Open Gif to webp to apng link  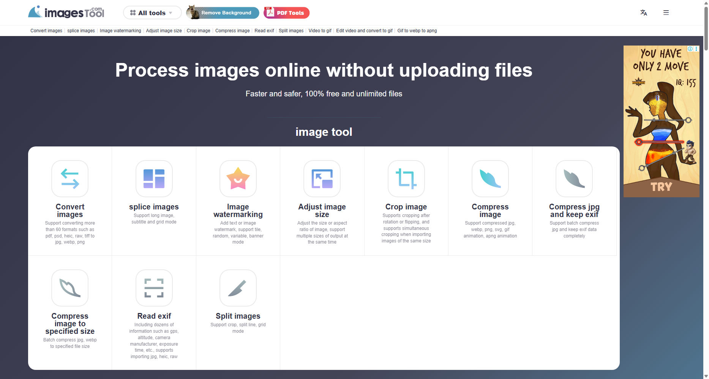(x=417, y=31)
